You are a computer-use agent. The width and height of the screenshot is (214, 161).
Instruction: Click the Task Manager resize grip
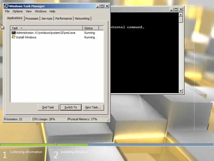pos(108,120)
